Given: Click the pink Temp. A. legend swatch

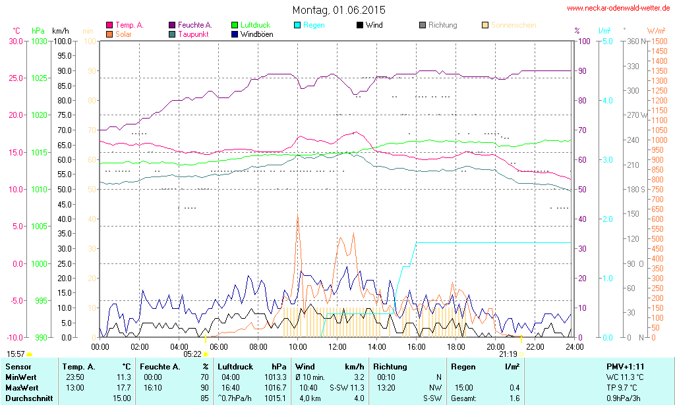Looking at the screenshot, I should coord(109,25).
